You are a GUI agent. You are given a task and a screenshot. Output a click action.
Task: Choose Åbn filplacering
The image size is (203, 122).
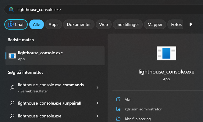tap(138, 119)
